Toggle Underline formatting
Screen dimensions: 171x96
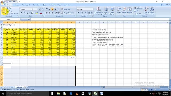(27, 13)
